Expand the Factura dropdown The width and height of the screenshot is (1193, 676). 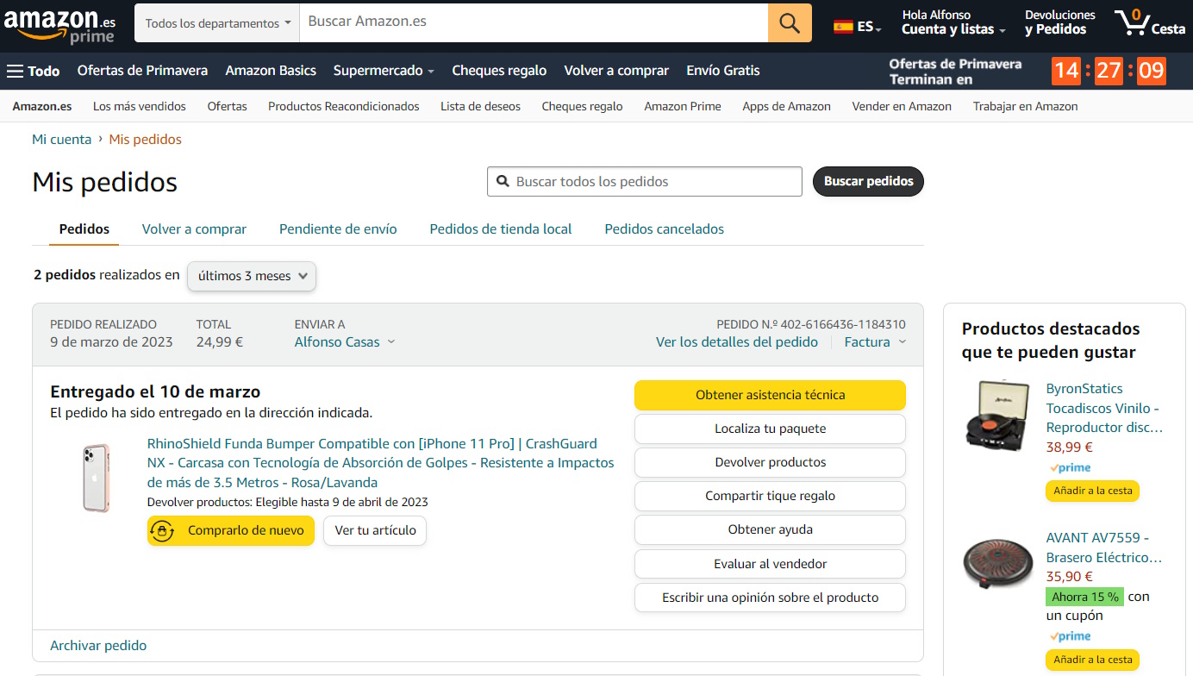coord(875,341)
